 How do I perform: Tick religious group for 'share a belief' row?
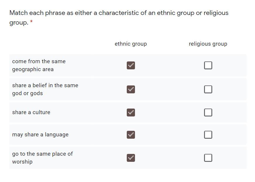point(208,89)
